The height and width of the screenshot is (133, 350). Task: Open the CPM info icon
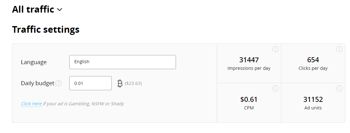(275, 88)
